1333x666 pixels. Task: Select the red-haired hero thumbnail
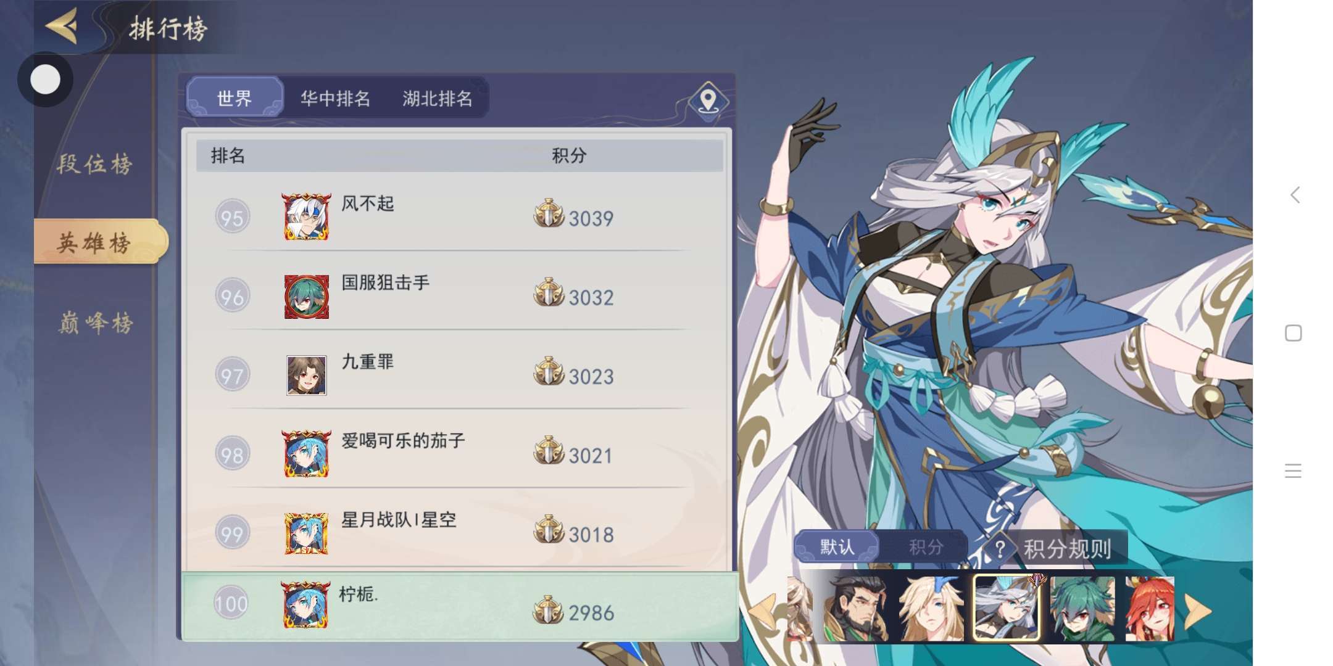click(1149, 609)
